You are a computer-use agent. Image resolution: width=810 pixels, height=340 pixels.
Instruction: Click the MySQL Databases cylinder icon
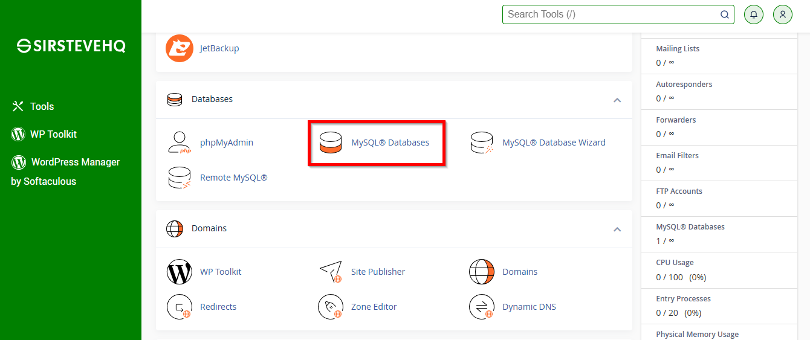[331, 143]
